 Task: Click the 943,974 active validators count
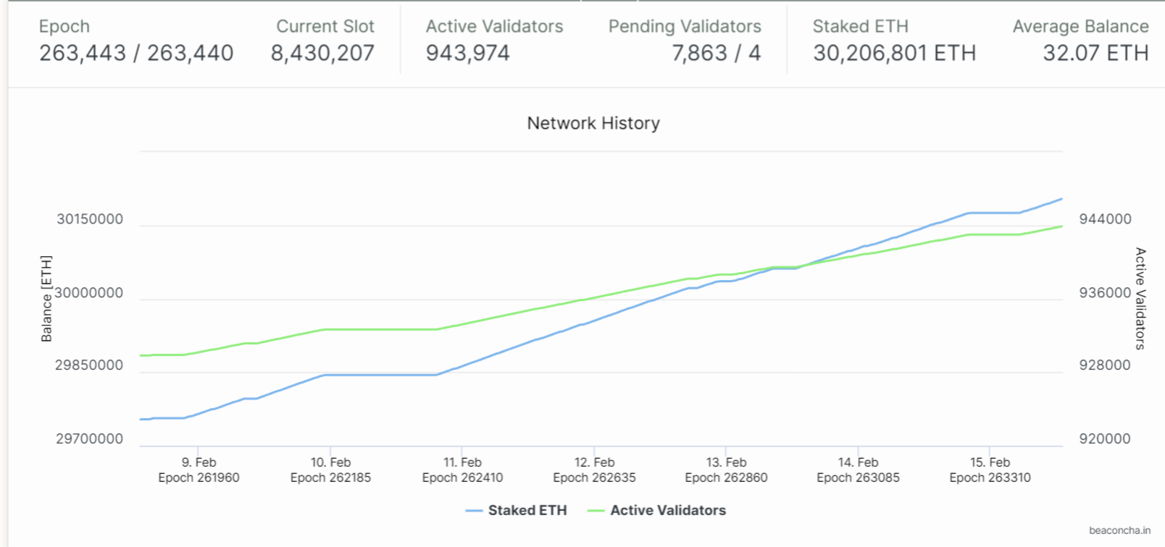[x=467, y=53]
